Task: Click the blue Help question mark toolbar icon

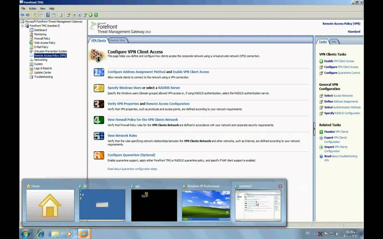Action: click(x=48, y=15)
